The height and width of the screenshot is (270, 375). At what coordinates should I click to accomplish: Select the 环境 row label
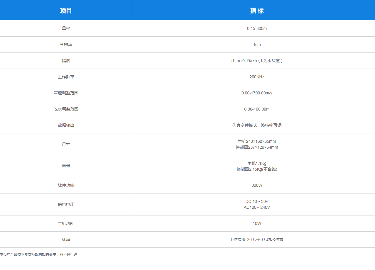coord(66,240)
